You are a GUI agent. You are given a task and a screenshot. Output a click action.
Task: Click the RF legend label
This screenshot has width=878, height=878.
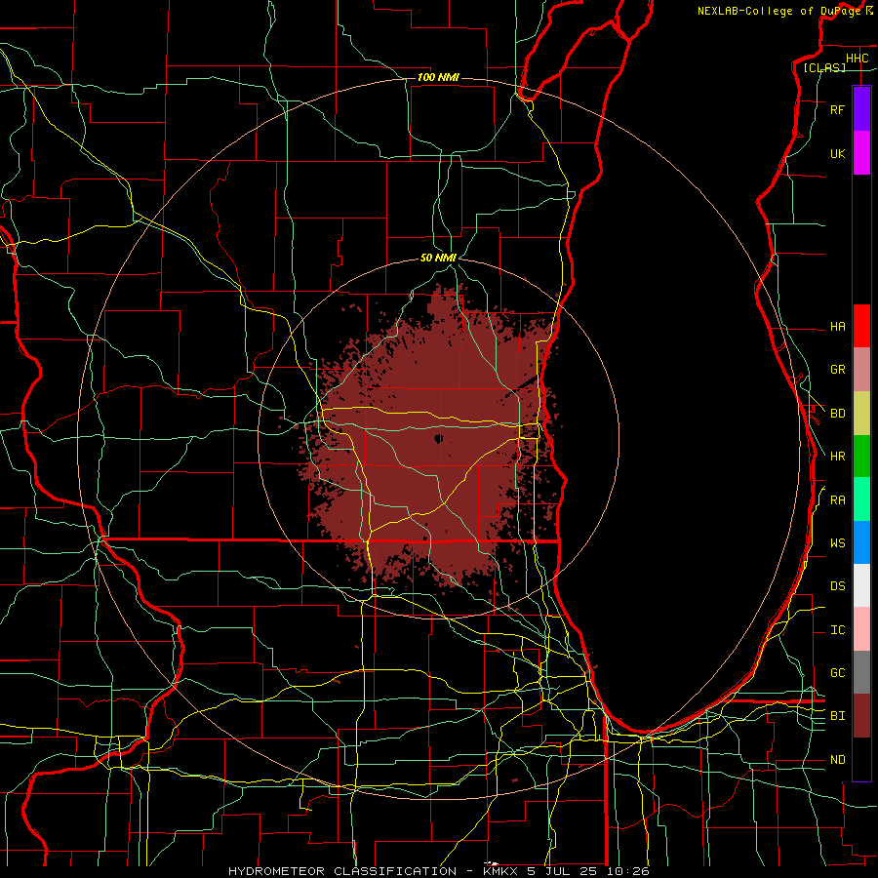pos(837,110)
